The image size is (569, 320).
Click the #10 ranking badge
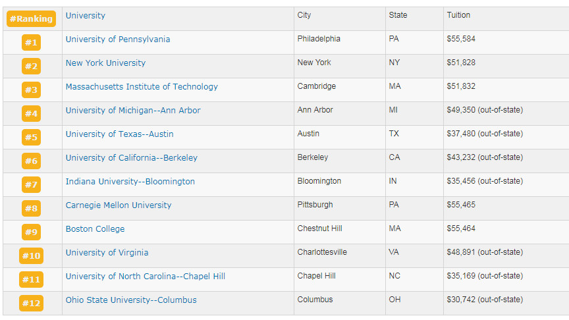(31, 256)
